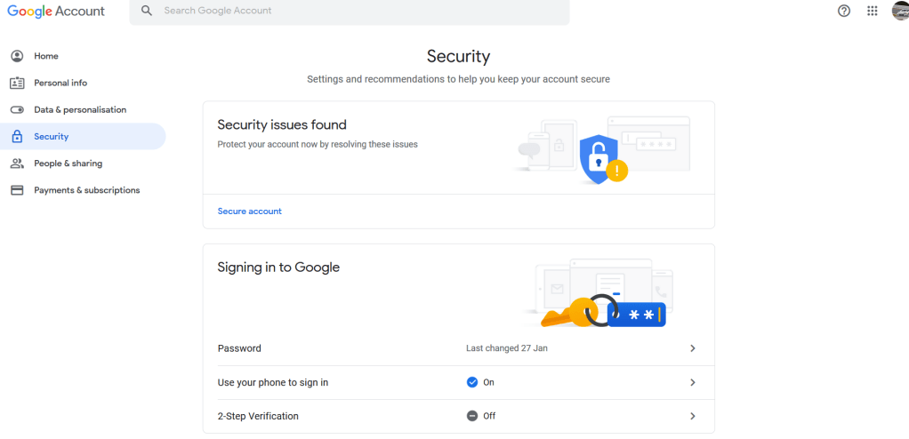This screenshot has height=439, width=909.
Task: Click the Google Account logo
Action: pos(56,12)
